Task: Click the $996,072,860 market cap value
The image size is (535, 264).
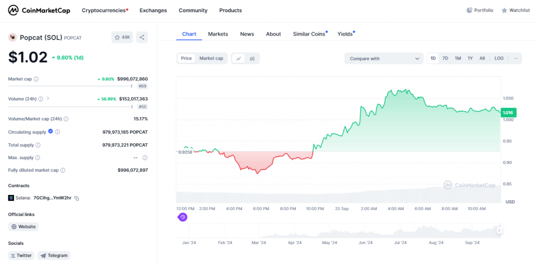Action: click(x=132, y=79)
